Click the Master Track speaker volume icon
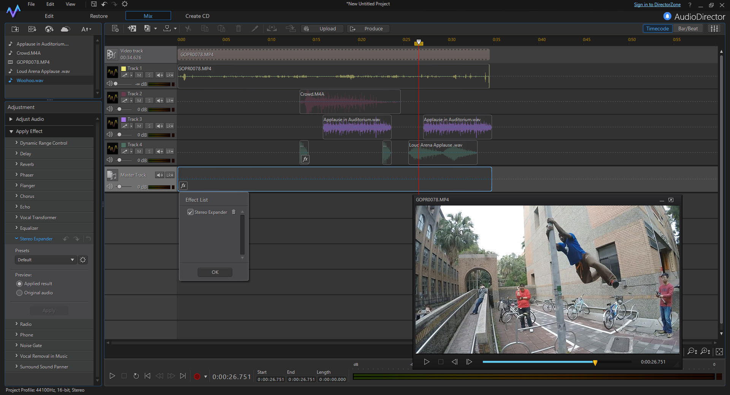Screen dimensions: 730x395 tap(109, 186)
